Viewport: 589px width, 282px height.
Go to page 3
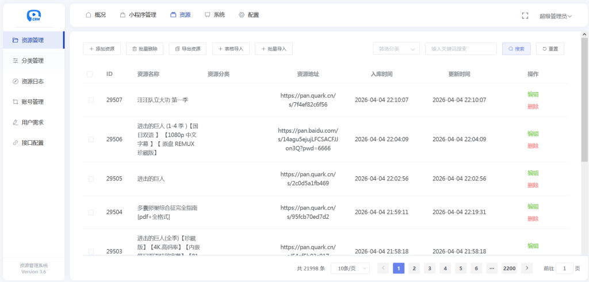(x=429, y=268)
